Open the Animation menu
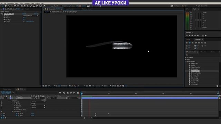This screenshot has height=124, width=221. (27, 3)
